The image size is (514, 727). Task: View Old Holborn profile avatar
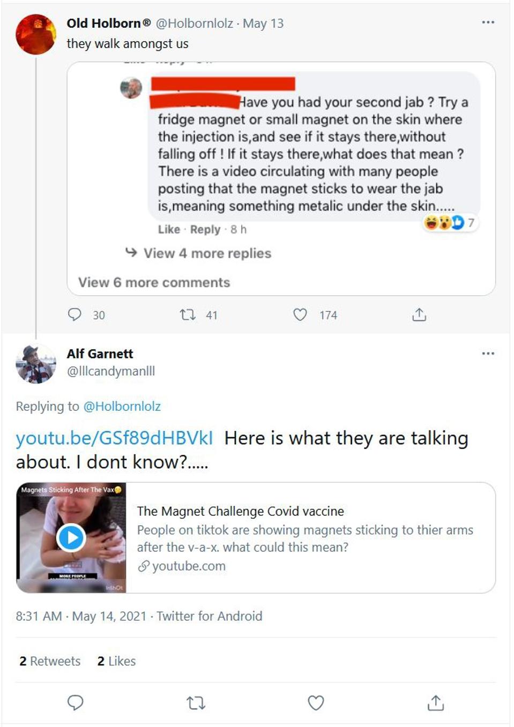pyautogui.click(x=36, y=34)
